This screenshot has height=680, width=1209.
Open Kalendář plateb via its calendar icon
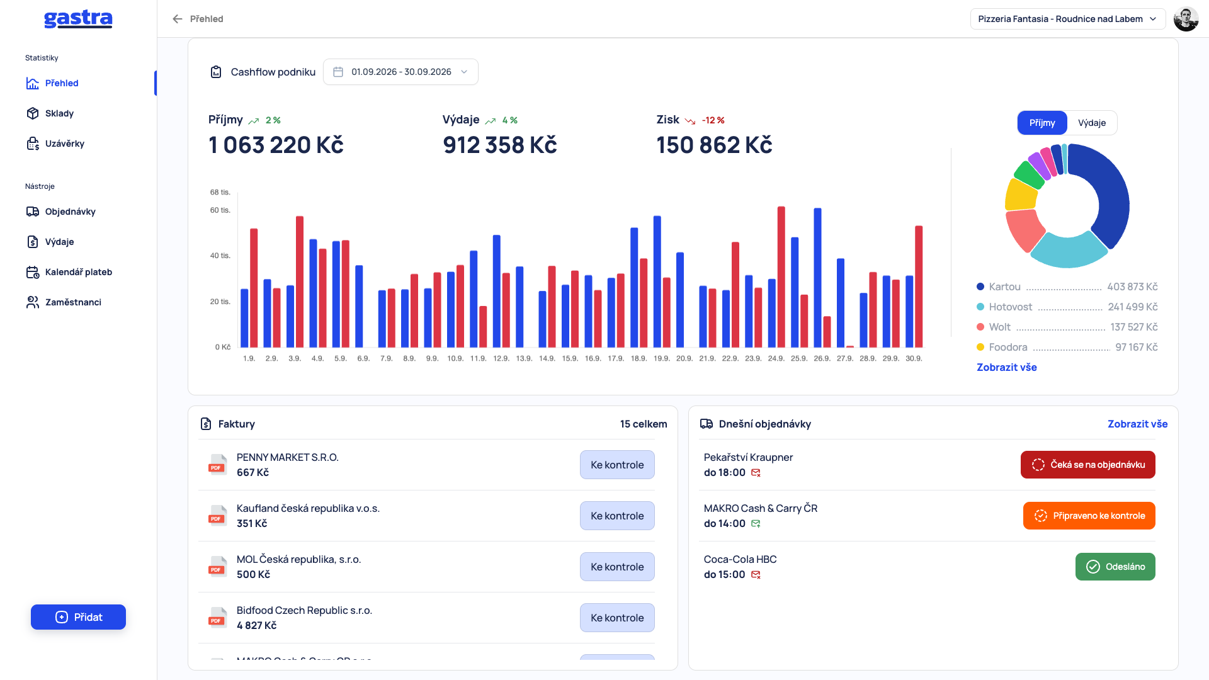(x=33, y=272)
